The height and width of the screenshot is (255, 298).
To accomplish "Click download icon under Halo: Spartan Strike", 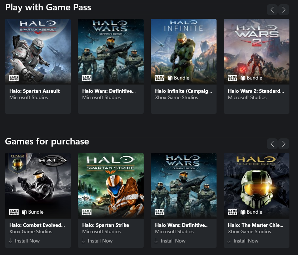I will coord(83,241).
